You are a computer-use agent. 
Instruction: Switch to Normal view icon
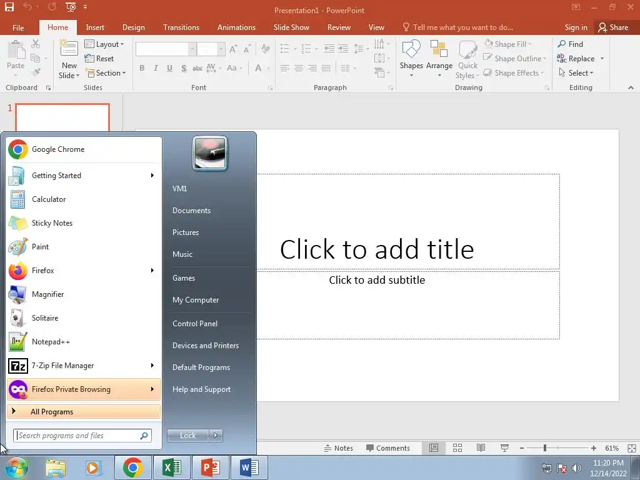point(434,448)
